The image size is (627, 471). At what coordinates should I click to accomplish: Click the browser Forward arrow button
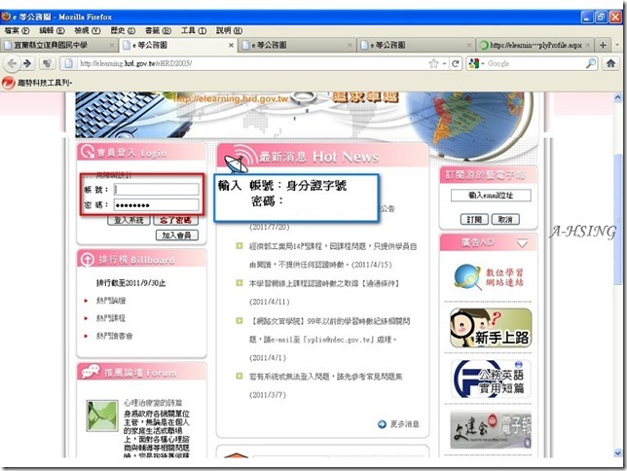[x=27, y=63]
